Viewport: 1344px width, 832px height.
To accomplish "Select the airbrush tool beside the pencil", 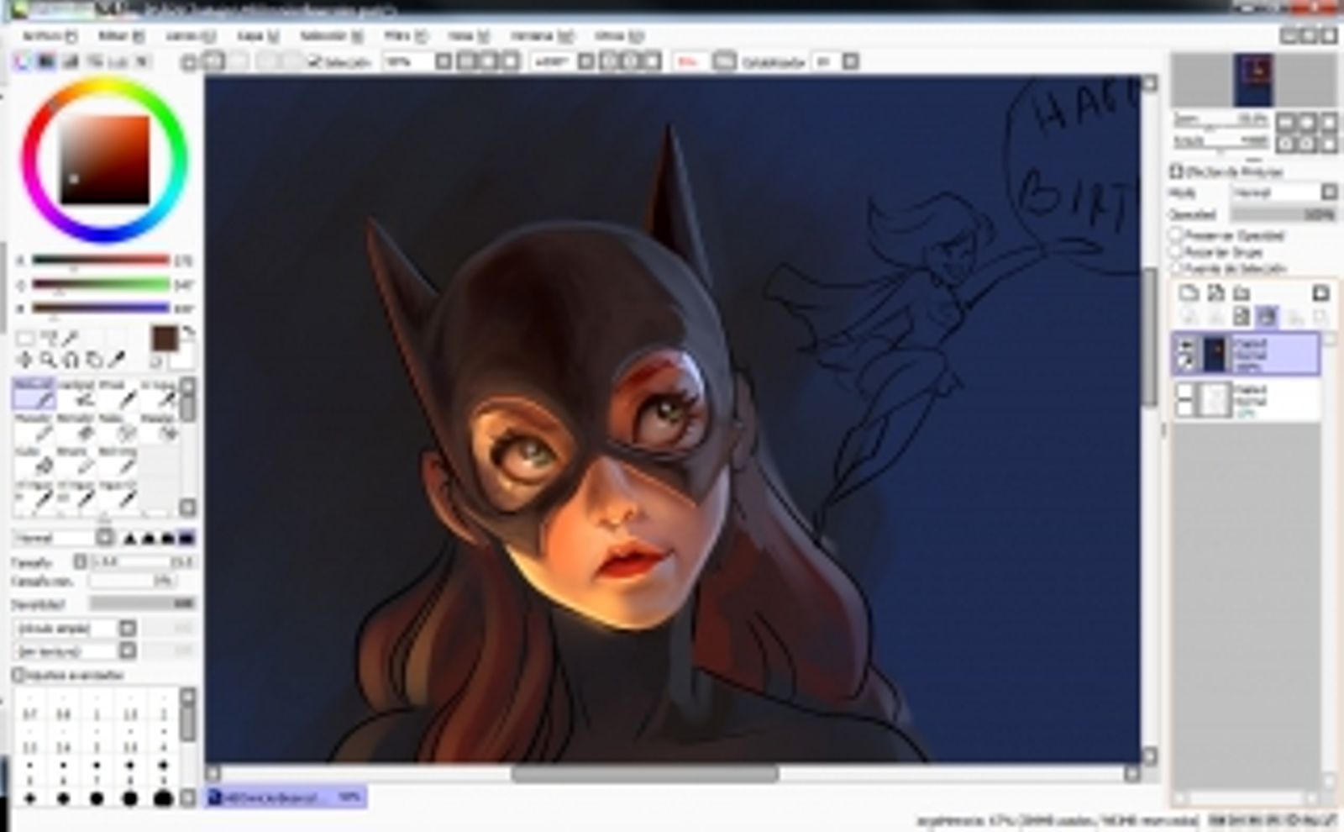I will (x=76, y=394).
